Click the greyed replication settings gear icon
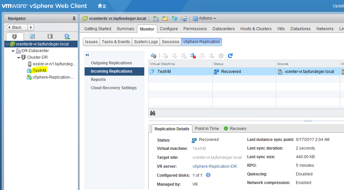344x190 pixels. pyautogui.click(x=165, y=56)
